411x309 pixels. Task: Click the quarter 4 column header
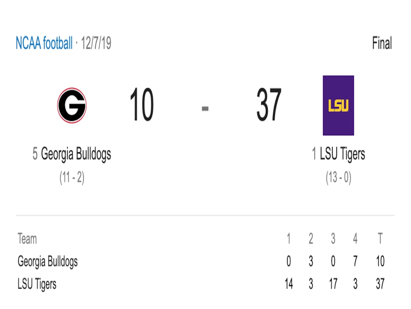pos(355,239)
